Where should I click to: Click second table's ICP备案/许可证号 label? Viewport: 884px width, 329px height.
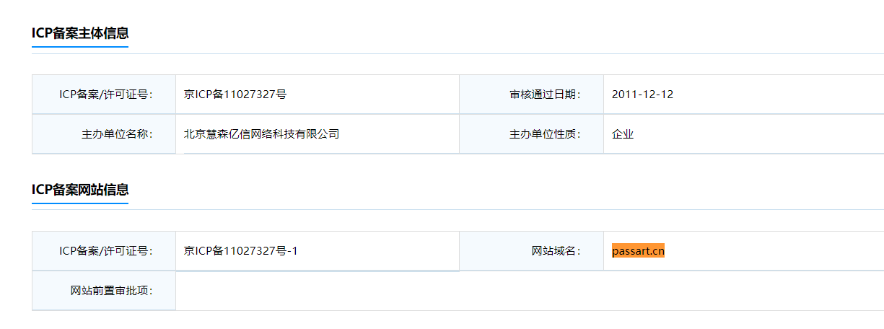(x=106, y=251)
